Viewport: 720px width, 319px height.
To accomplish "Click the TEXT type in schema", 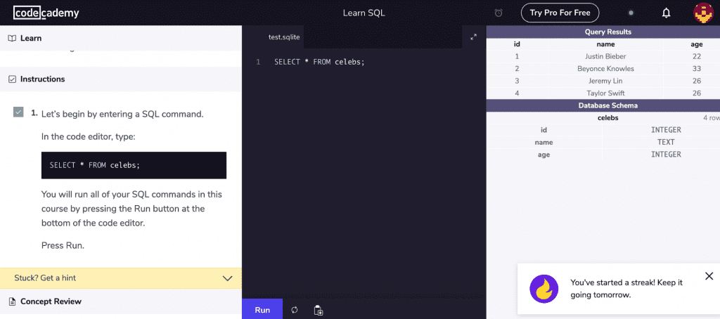I will [666, 143].
